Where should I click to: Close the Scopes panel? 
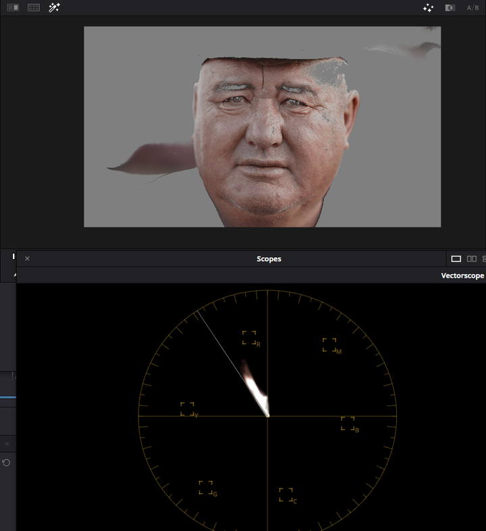coord(28,258)
